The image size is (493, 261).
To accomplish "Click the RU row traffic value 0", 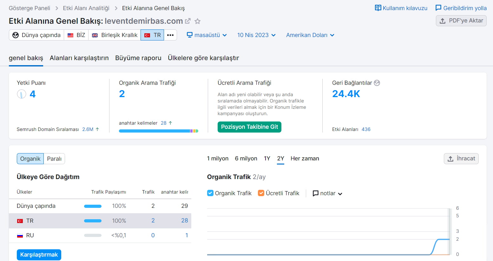I will click(153, 235).
